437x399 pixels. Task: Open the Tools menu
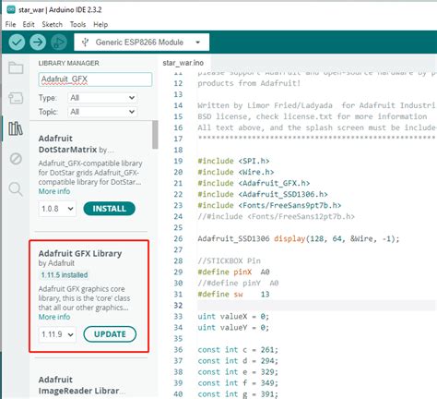coord(77,24)
